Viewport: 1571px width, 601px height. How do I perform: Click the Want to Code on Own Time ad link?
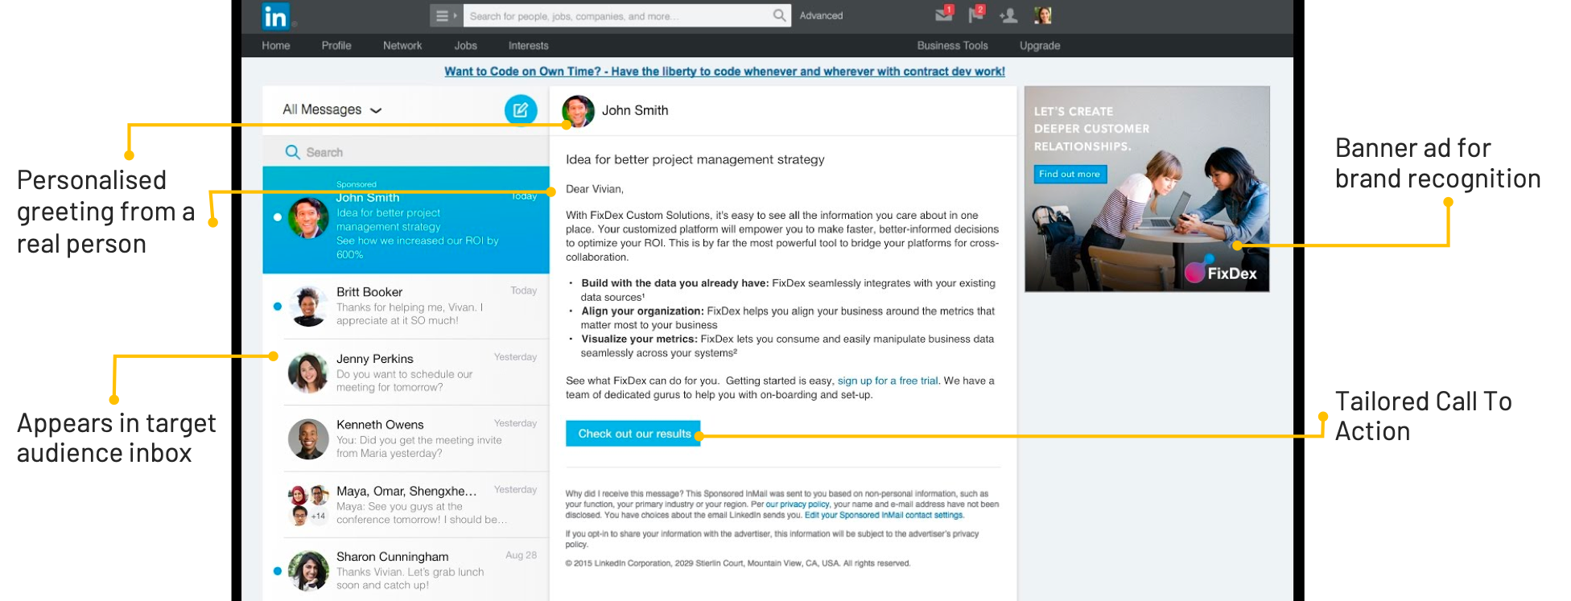(x=724, y=72)
